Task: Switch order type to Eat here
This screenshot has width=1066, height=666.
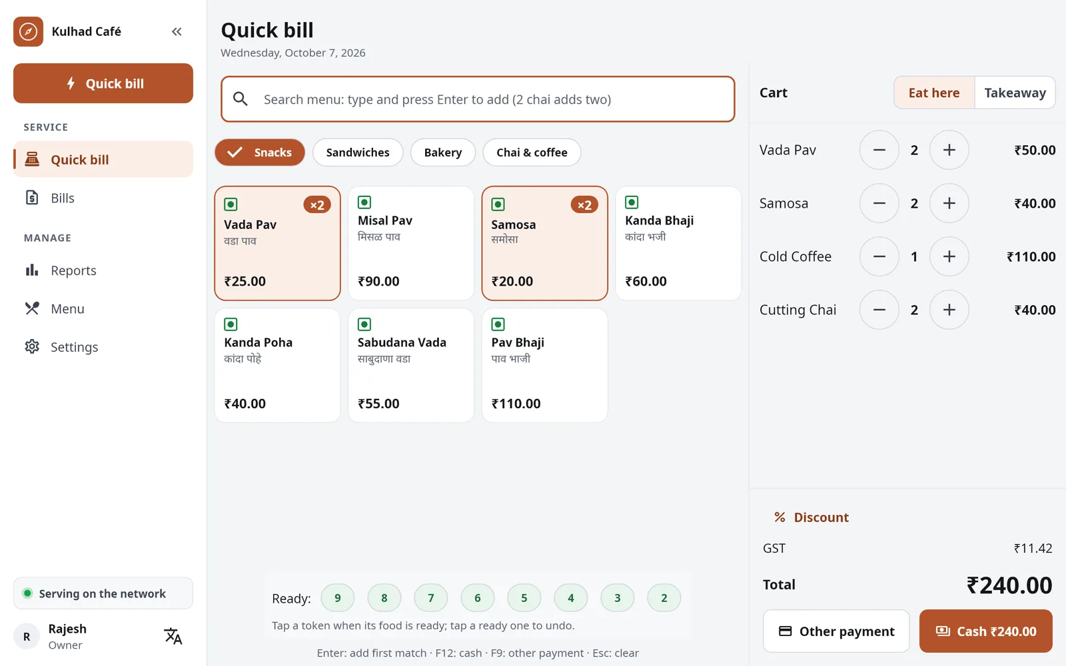Action: [x=934, y=93]
